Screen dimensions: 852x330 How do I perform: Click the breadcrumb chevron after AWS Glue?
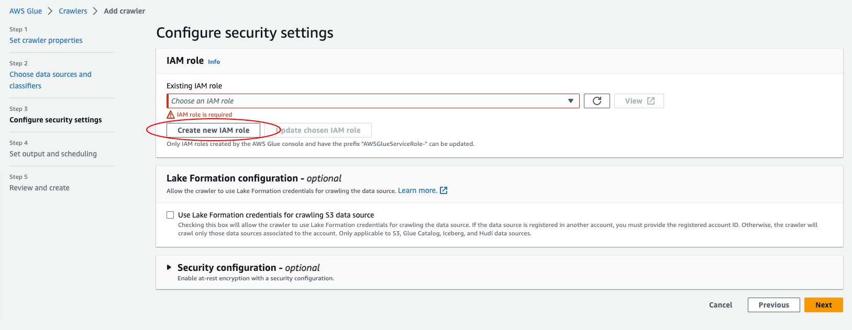coord(50,11)
